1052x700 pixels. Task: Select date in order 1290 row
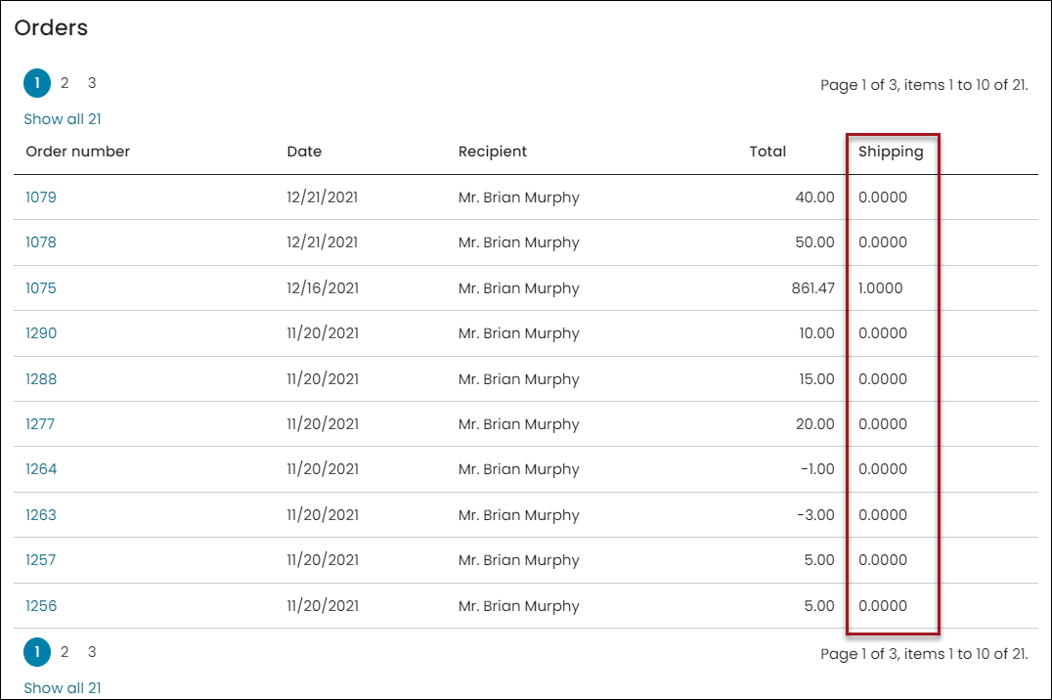pos(323,332)
